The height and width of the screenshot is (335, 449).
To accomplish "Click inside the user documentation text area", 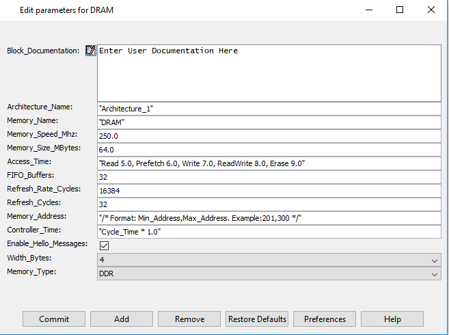I will [x=269, y=75].
